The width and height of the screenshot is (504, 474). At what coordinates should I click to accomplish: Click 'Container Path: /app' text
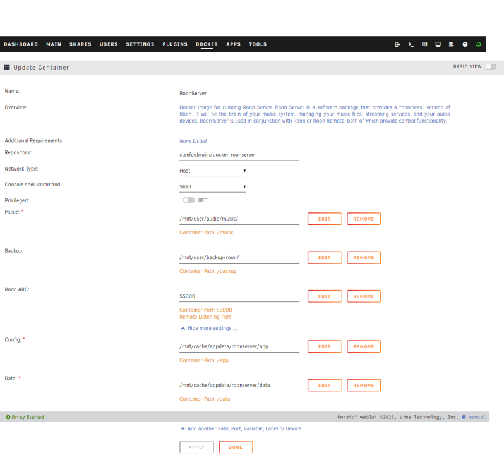click(x=204, y=360)
